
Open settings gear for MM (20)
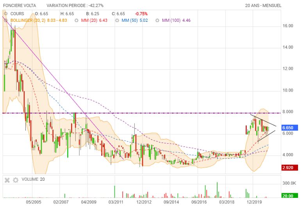tap(76, 20)
